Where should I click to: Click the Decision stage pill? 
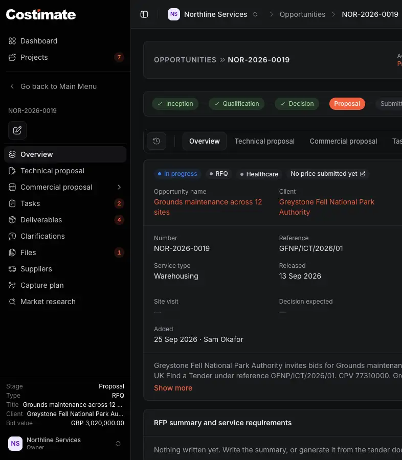297,104
